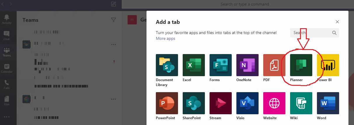Image resolution: width=354 pixels, height=125 pixels.
Task: Add a Visio tab
Action: click(x=247, y=103)
